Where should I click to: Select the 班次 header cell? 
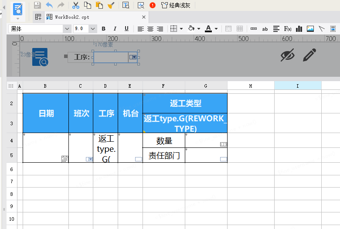tap(81, 113)
